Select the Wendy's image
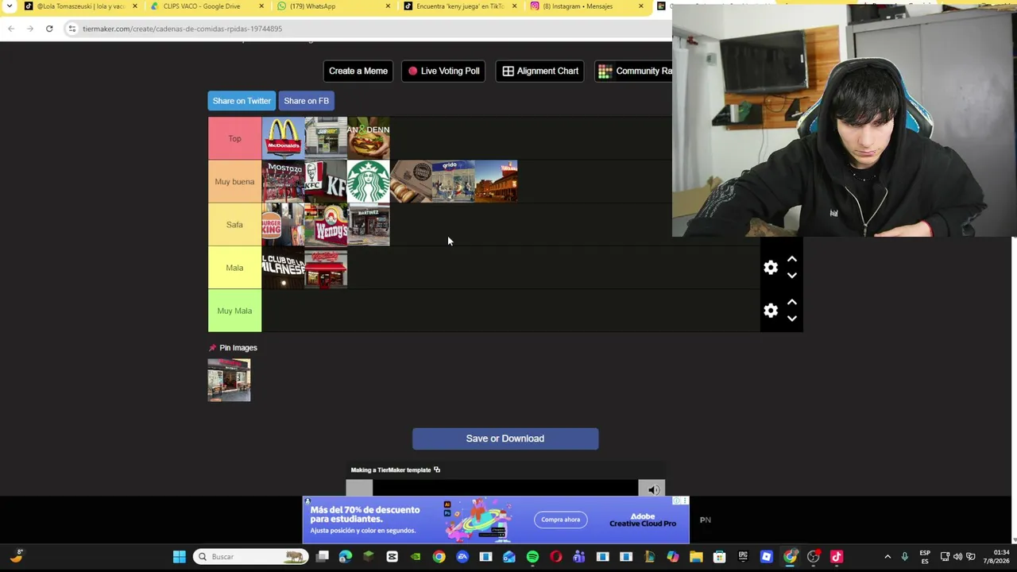The width and height of the screenshot is (1017, 572). coord(326,224)
